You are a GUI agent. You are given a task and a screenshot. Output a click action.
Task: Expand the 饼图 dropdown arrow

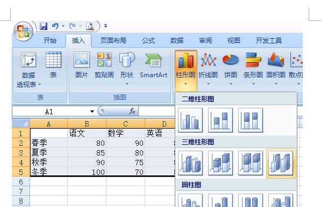pyautogui.click(x=231, y=84)
